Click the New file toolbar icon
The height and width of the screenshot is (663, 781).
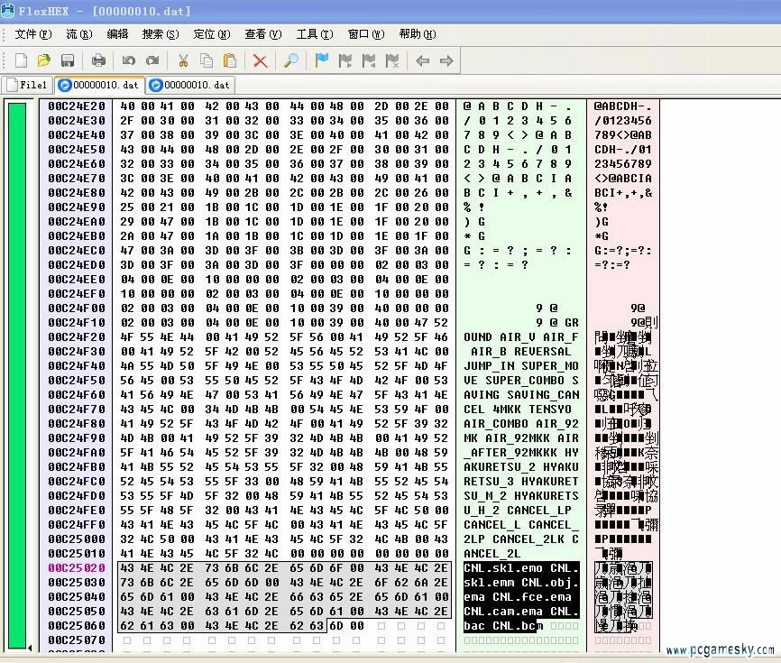click(21, 60)
